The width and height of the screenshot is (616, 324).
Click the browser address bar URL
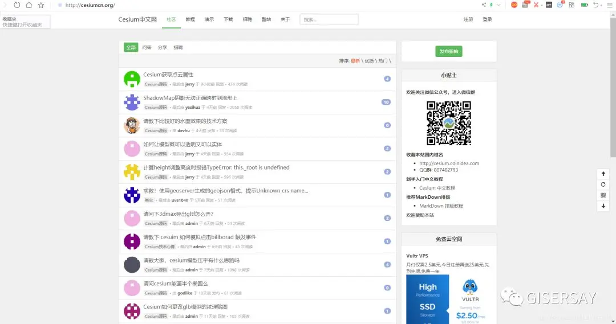(x=90, y=5)
